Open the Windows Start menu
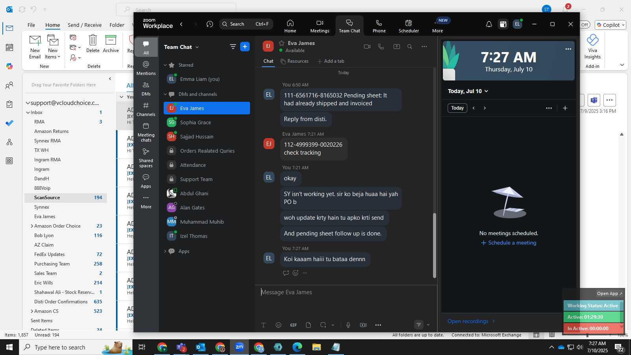 pyautogui.click(x=9, y=347)
